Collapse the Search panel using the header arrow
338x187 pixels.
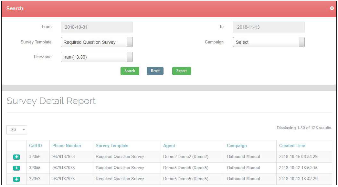[332, 8]
